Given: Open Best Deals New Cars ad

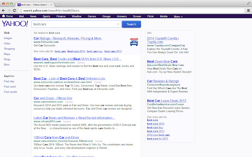Looking at the screenshot, I should (162, 62).
